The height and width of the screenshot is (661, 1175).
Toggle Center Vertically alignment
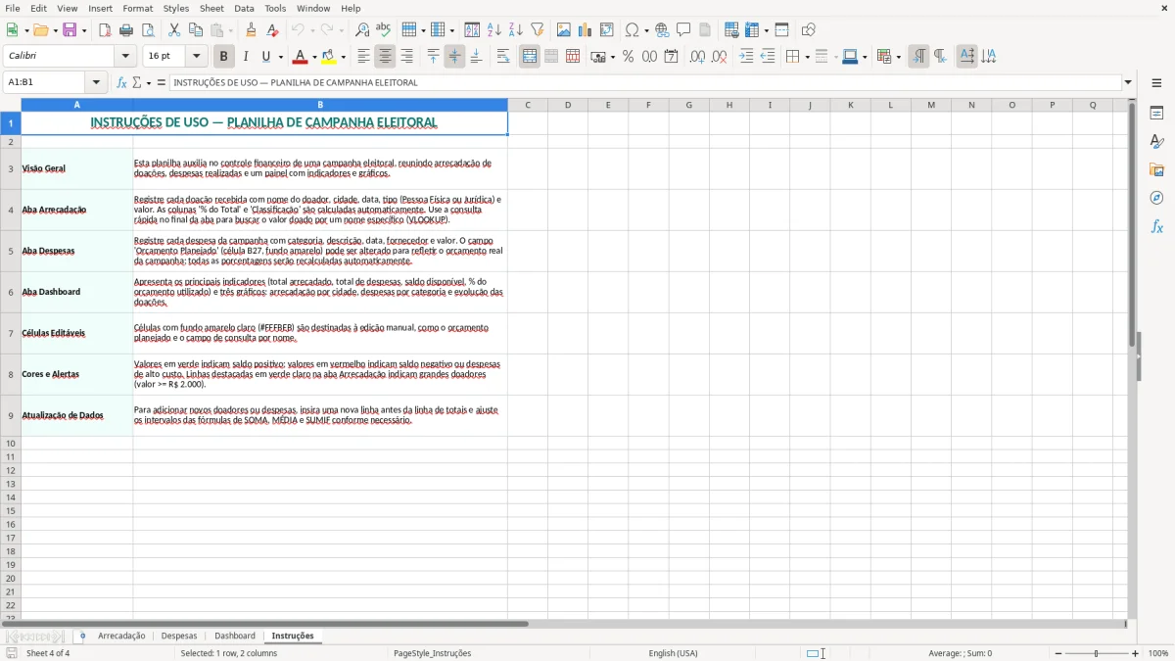coord(454,57)
